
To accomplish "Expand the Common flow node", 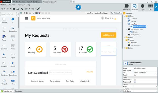I will coord(127,19).
